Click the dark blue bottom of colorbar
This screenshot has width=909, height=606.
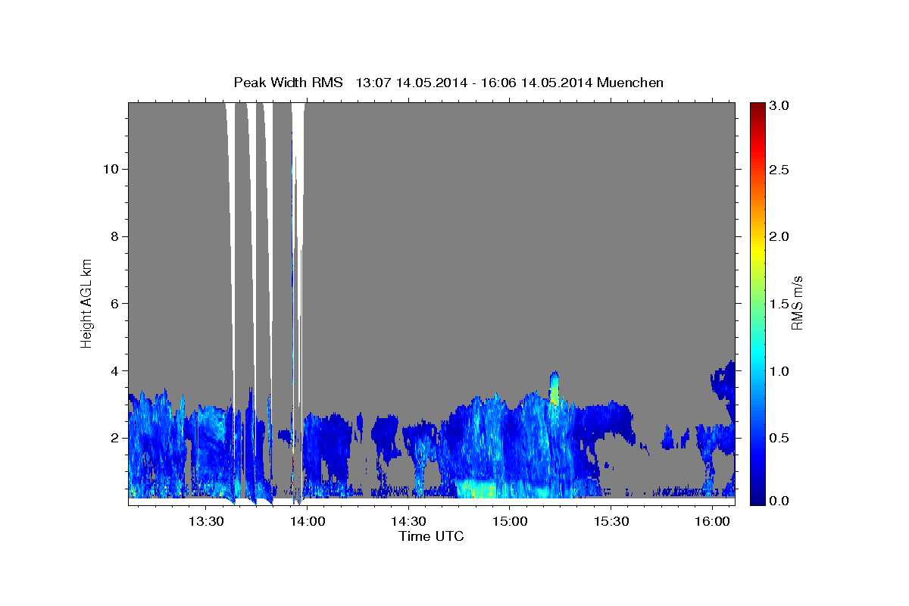tap(757, 498)
